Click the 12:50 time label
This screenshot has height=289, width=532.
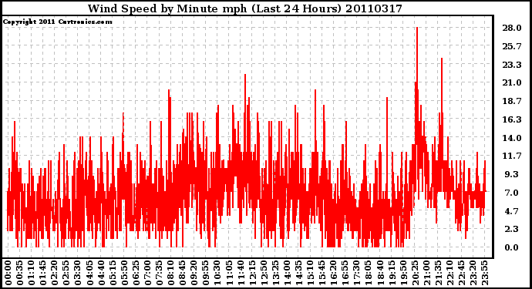click(264, 273)
